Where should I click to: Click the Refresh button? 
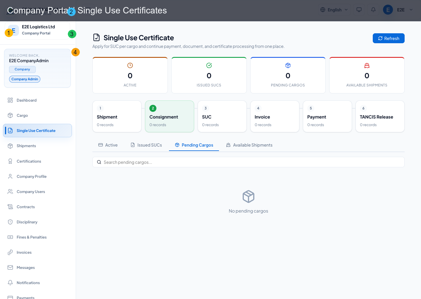pos(389,38)
